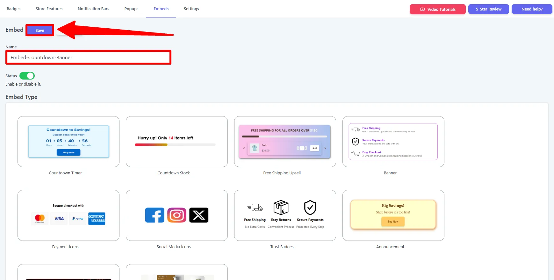Open Video Tutorials
This screenshot has width=554, height=280.
(438, 9)
